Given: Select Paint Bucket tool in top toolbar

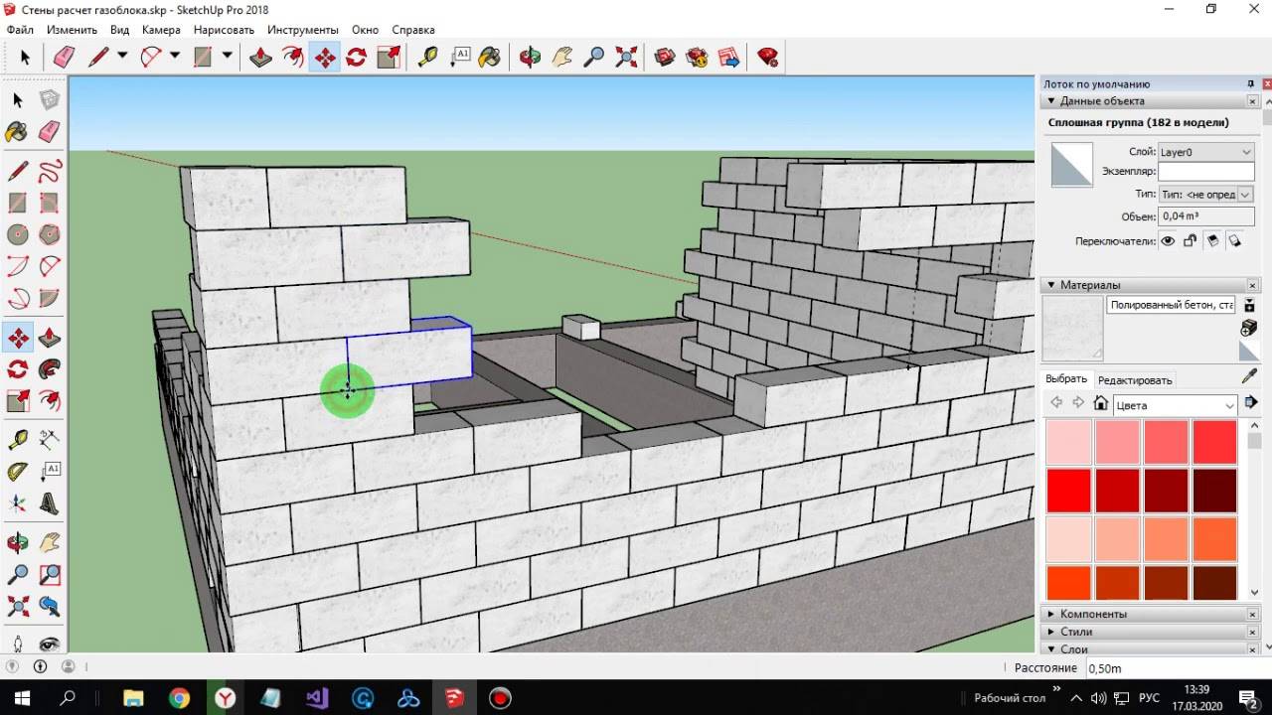Looking at the screenshot, I should (490, 58).
